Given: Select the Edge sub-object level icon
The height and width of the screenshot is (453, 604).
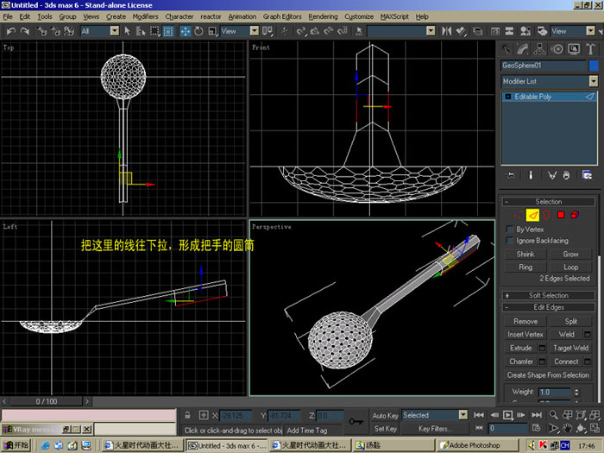Looking at the screenshot, I should pyautogui.click(x=532, y=215).
